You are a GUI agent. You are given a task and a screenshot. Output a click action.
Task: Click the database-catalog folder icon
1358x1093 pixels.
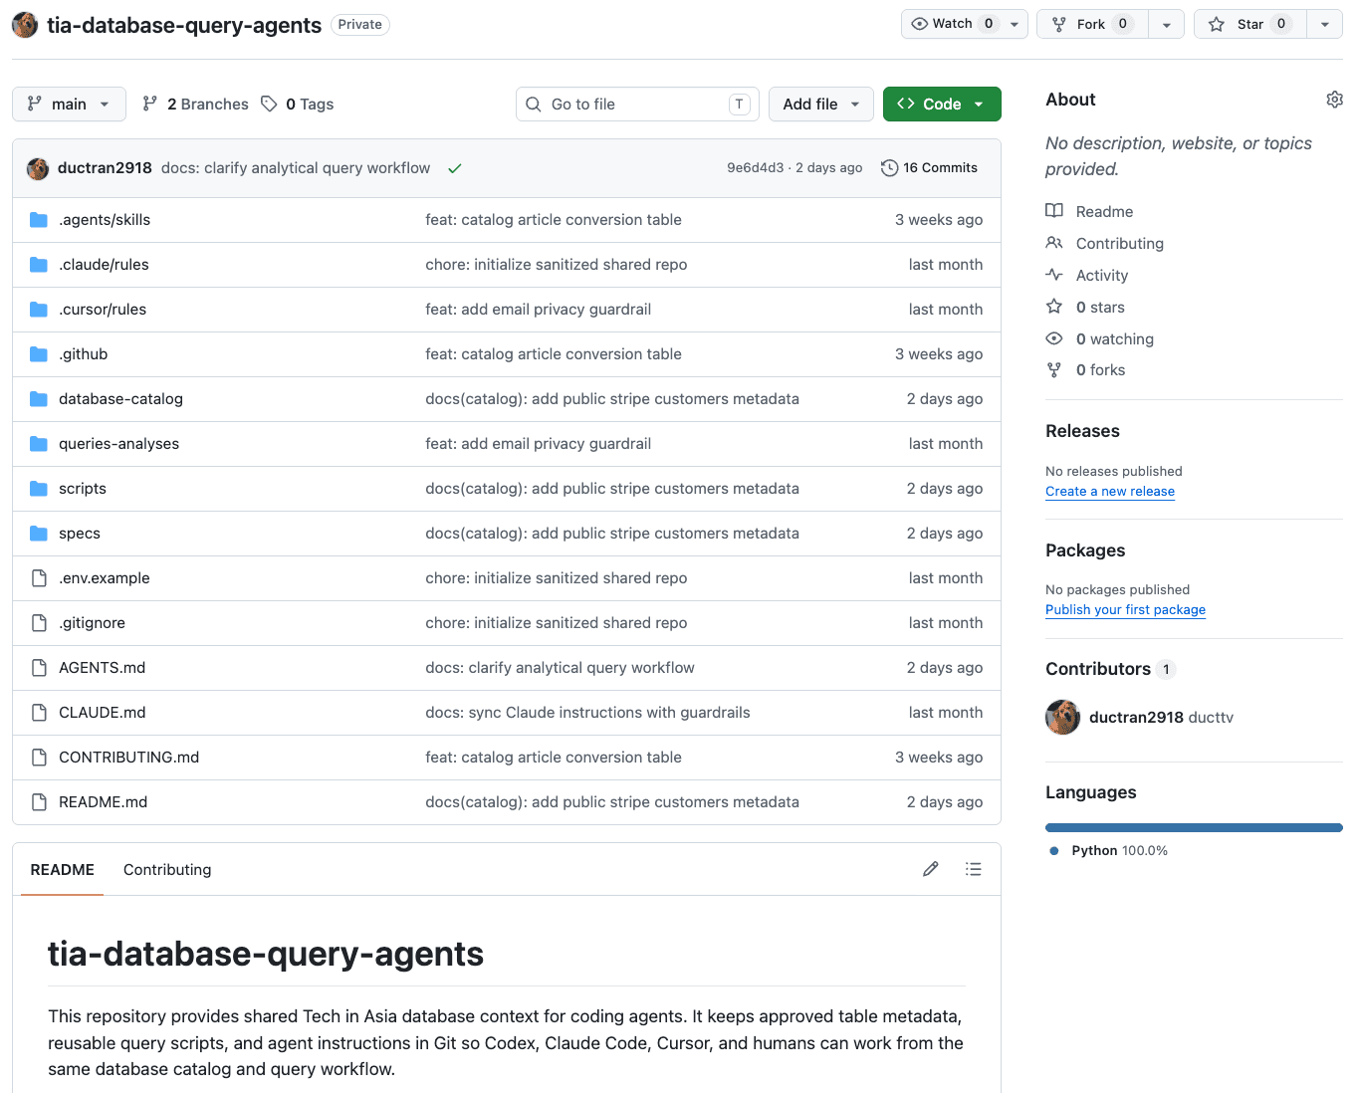pos(39,399)
